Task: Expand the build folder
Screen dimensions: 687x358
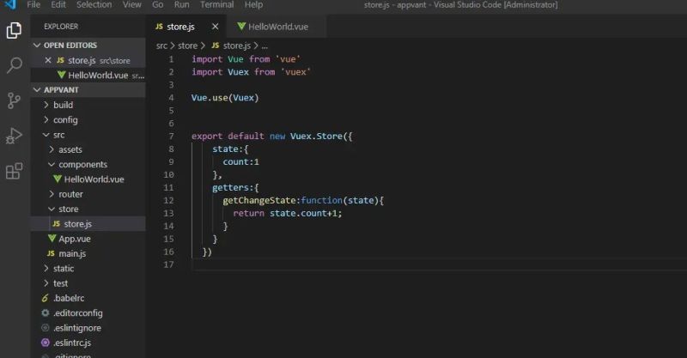Action: (x=88, y=105)
